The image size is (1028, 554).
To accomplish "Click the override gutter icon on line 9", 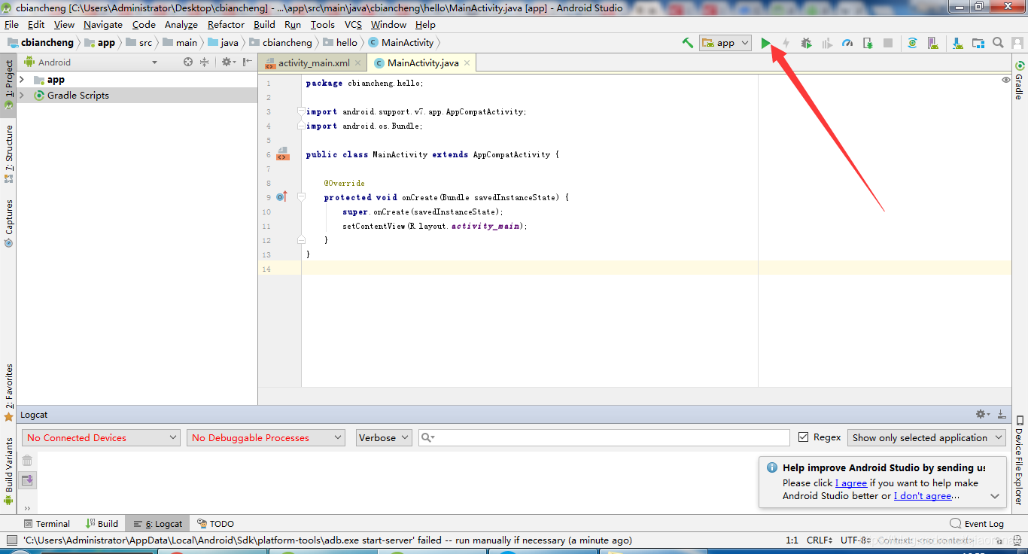I will click(281, 196).
